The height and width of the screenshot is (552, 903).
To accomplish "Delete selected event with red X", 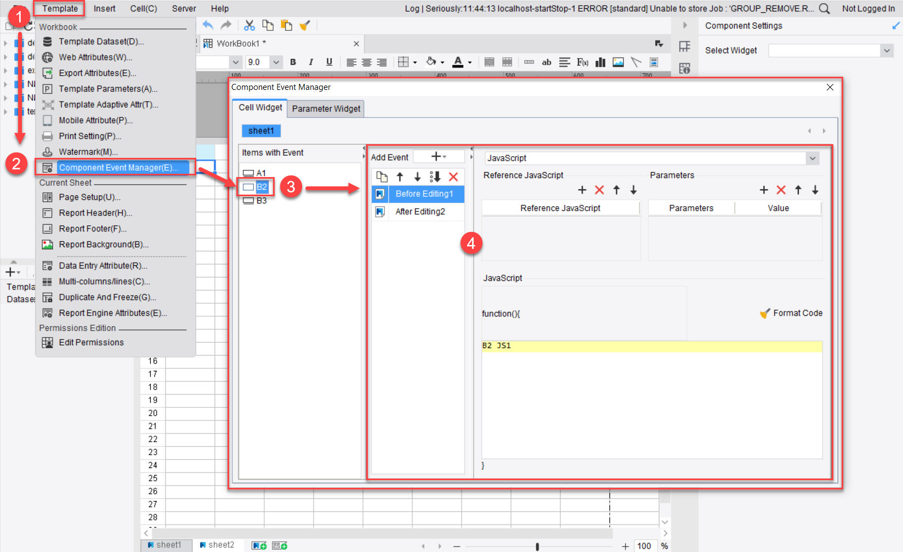I will (x=453, y=177).
